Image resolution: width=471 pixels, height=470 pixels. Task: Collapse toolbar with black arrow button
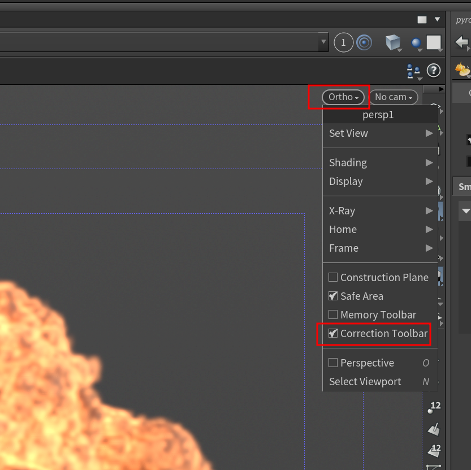coord(434,89)
